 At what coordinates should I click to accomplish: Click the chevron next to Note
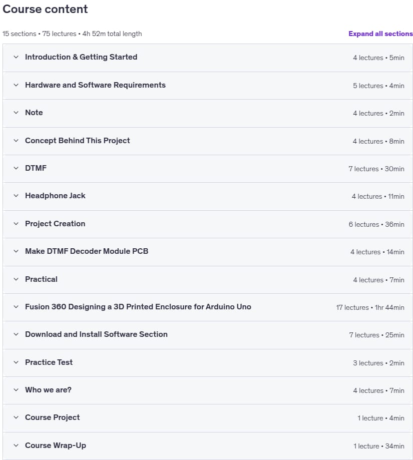16,113
